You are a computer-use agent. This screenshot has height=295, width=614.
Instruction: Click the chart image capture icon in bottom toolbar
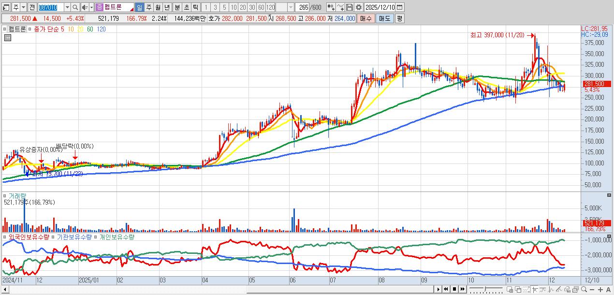coord(575,289)
